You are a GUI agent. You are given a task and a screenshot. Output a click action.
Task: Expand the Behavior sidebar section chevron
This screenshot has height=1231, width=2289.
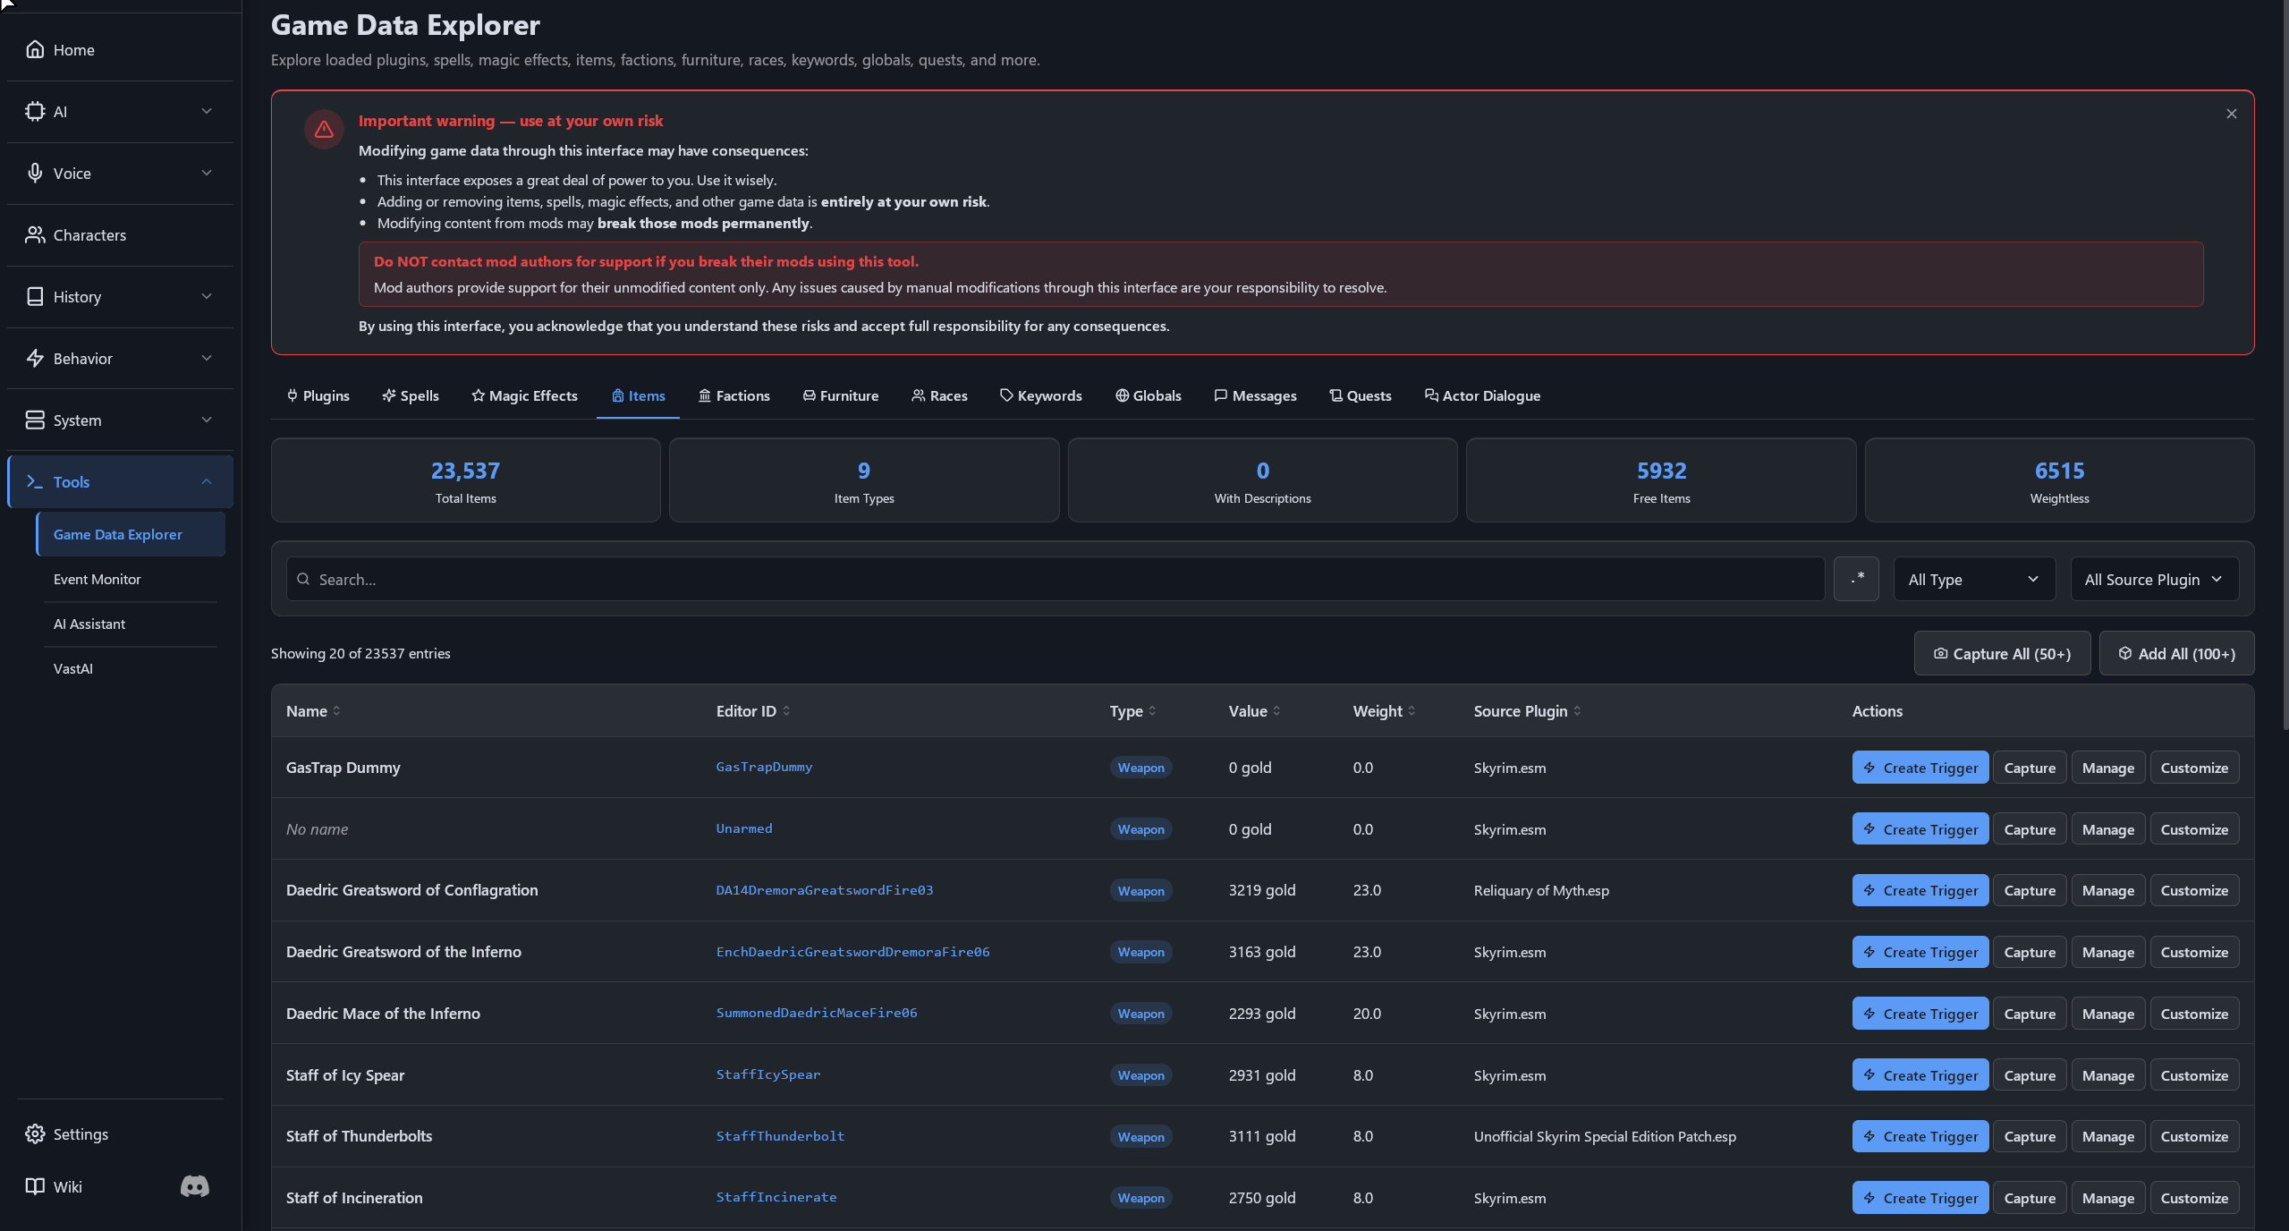click(207, 358)
